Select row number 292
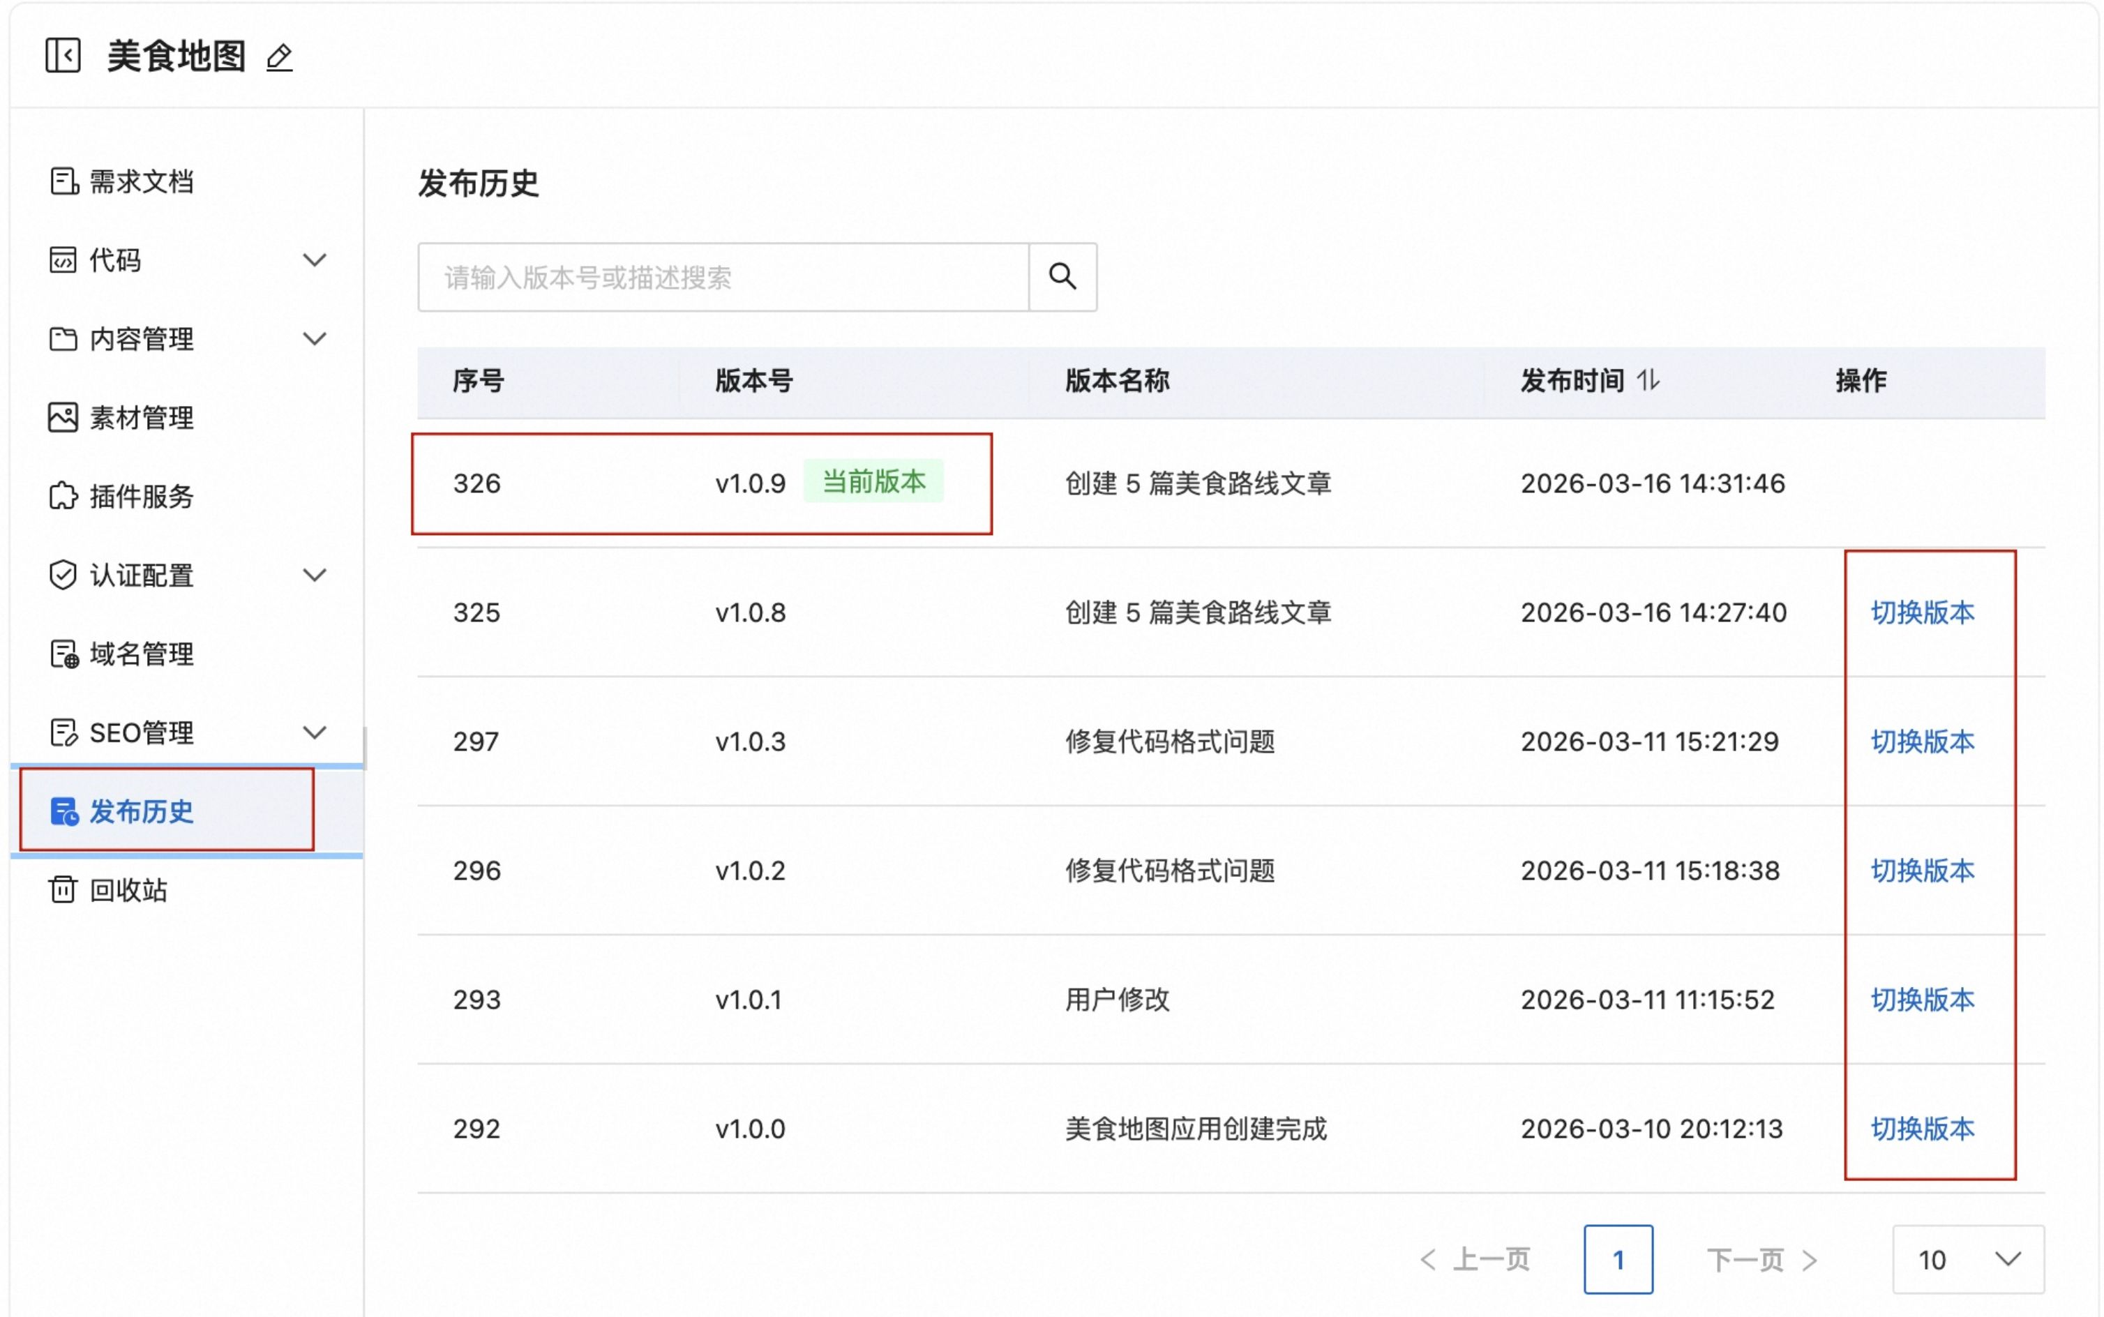This screenshot has width=2104, height=1317. [x=476, y=1128]
